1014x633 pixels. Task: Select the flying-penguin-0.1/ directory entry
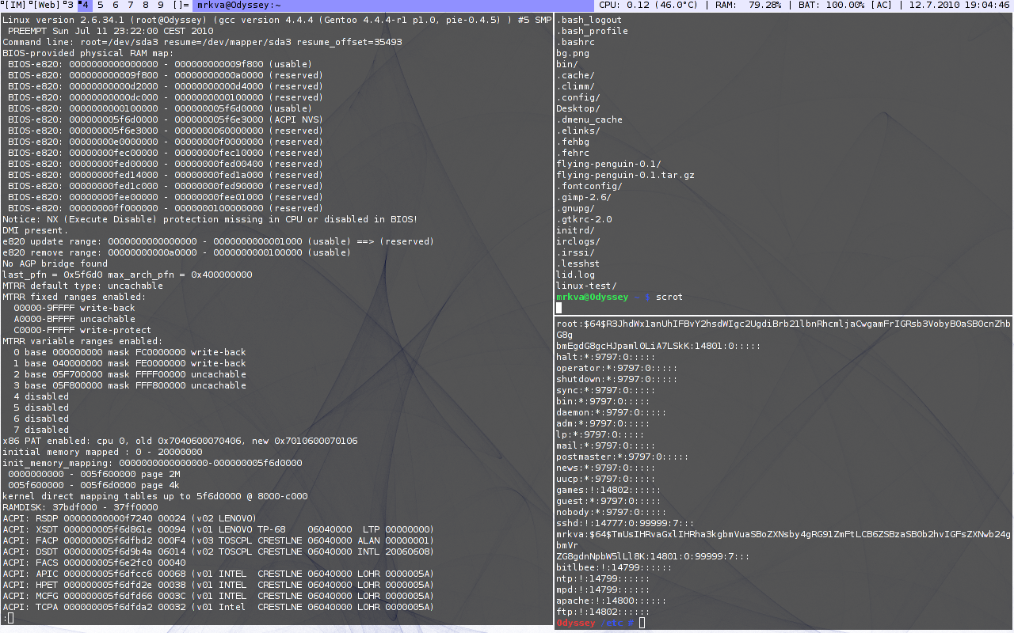click(x=608, y=164)
